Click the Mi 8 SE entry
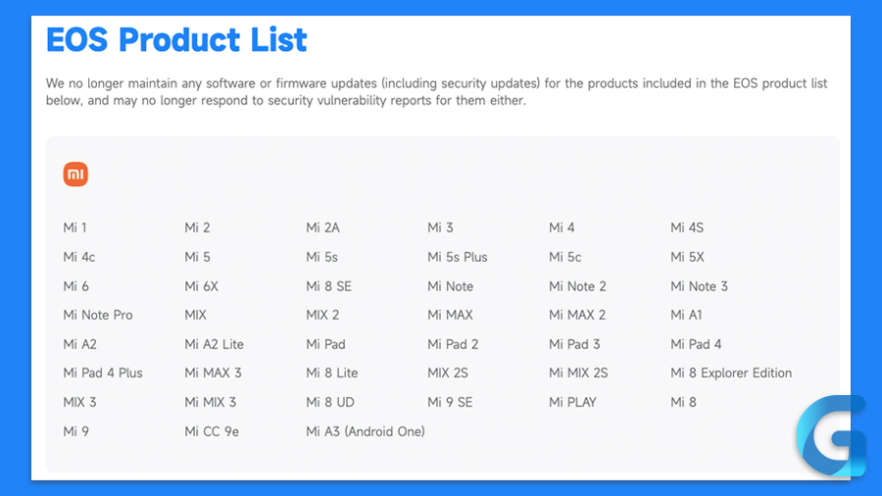The width and height of the screenshot is (882, 496). pos(328,286)
